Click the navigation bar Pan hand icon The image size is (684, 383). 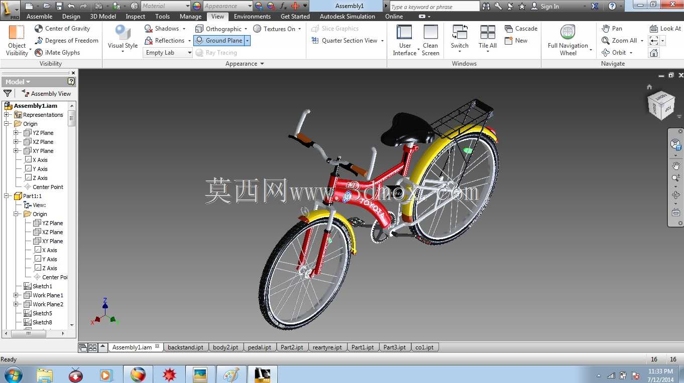click(x=676, y=166)
